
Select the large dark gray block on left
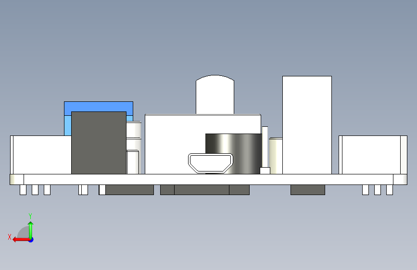99,143
